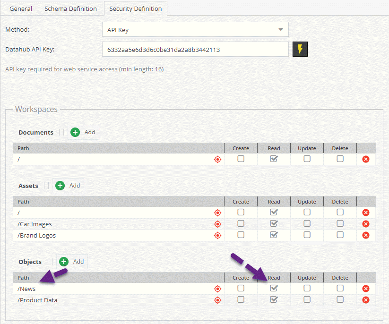Add a new Objects workspace path
Image resolution: width=389 pixels, height=324 pixels.
(72, 262)
